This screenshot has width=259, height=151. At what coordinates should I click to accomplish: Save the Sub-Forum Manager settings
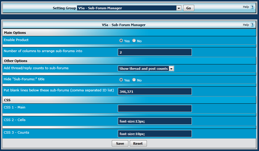tap(120, 144)
